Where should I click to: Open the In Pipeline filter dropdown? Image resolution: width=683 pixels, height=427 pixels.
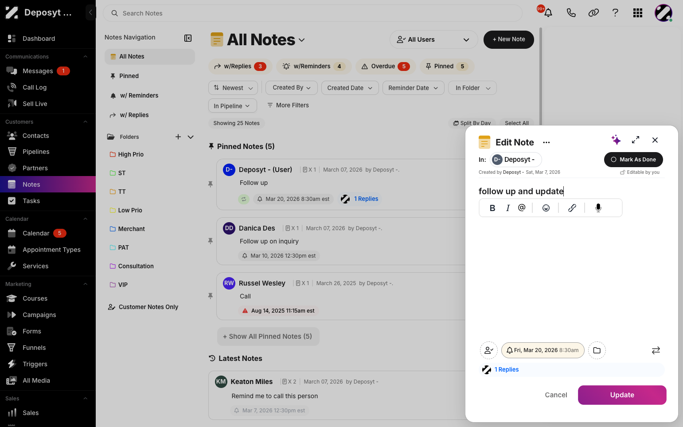[x=232, y=106]
